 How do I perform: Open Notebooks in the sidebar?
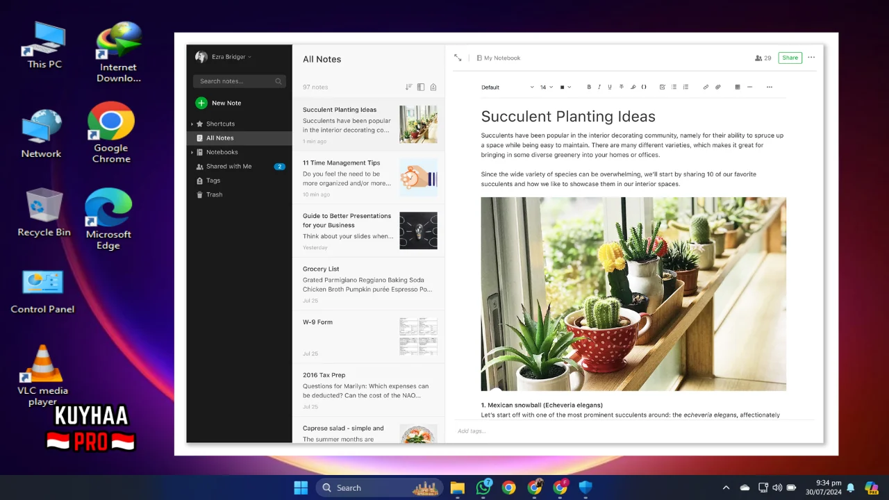coord(222,152)
